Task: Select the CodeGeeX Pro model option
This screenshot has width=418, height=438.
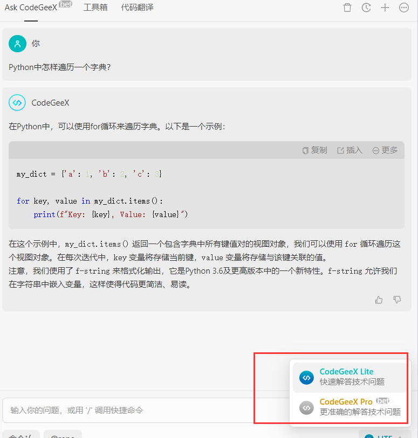Action: pyautogui.click(x=350, y=407)
